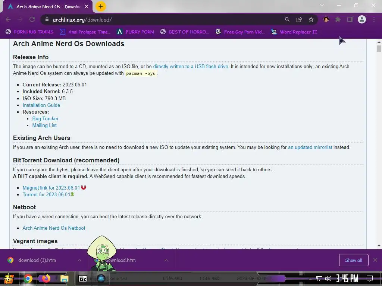Show hidden tray icons chevron

tap(310, 279)
